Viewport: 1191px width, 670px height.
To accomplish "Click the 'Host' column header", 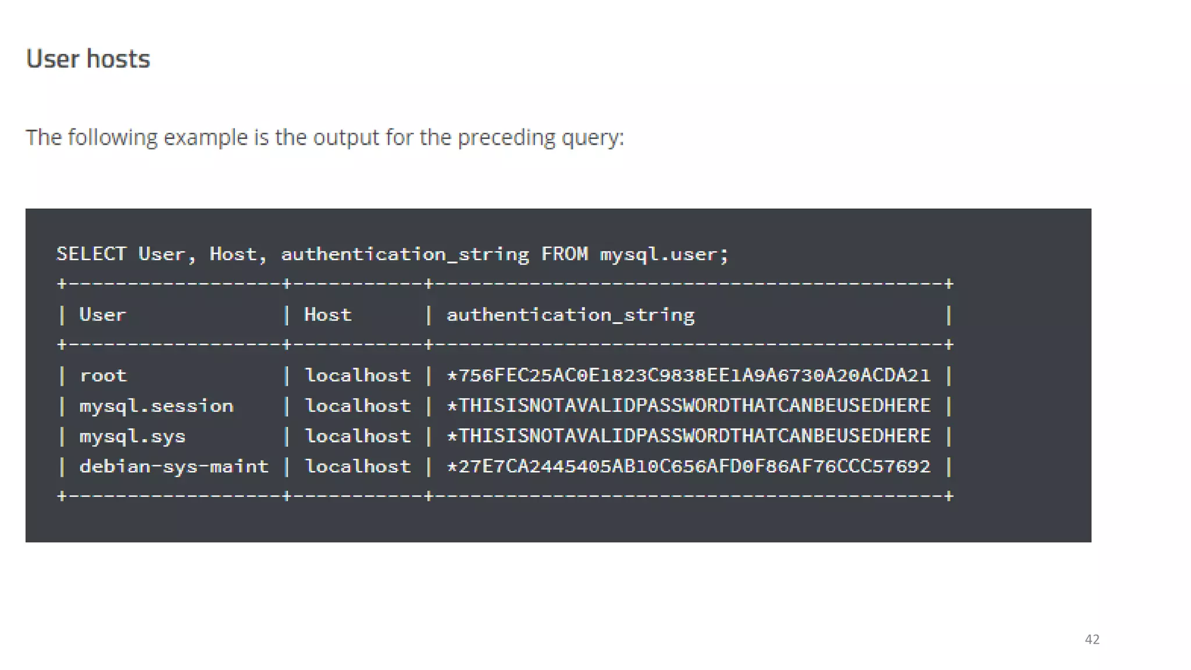I will pos(327,315).
